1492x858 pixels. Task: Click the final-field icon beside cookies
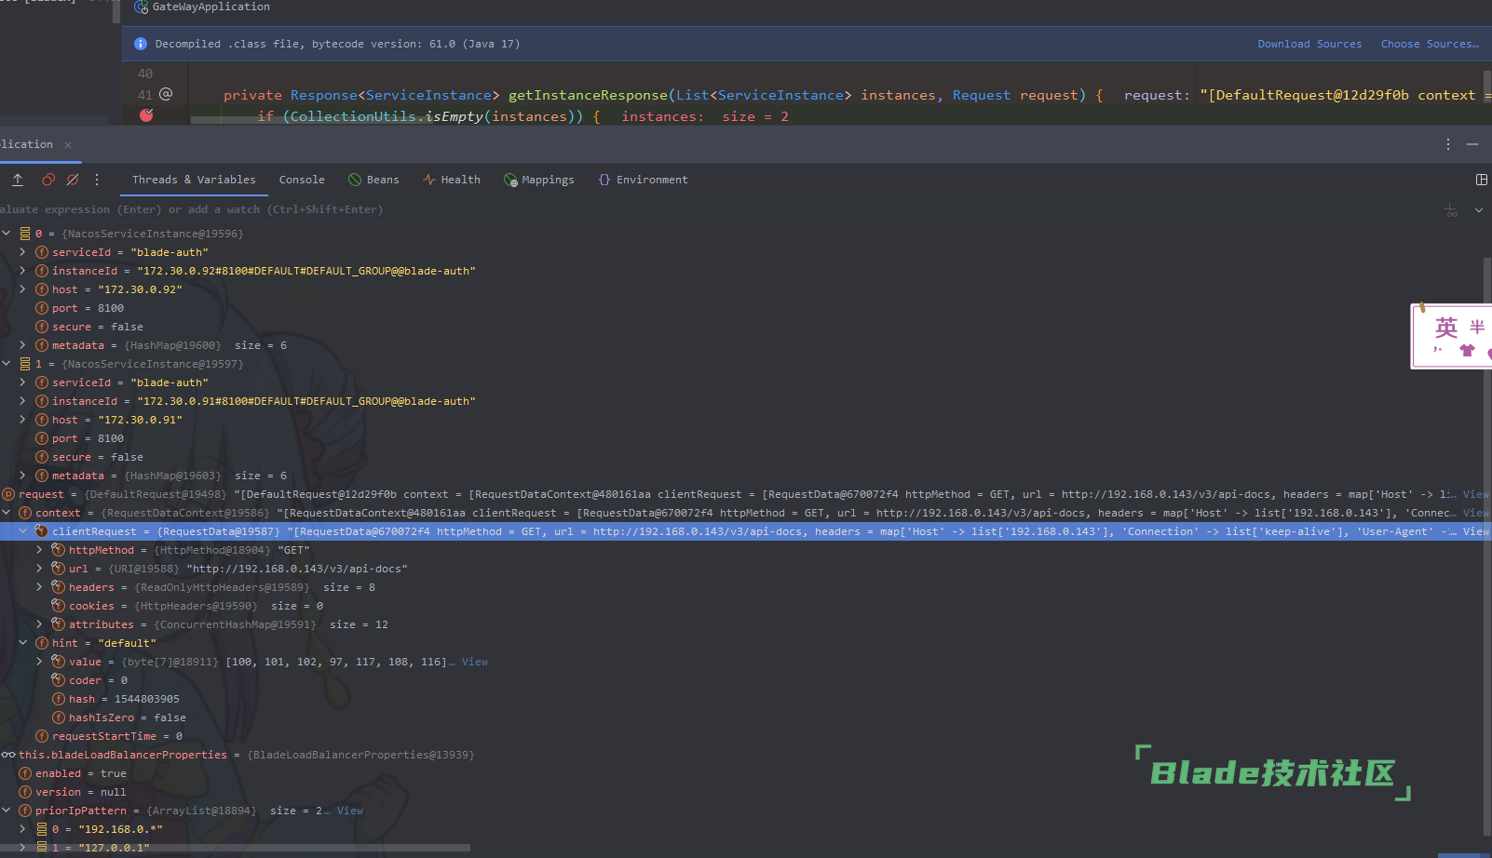coord(59,606)
